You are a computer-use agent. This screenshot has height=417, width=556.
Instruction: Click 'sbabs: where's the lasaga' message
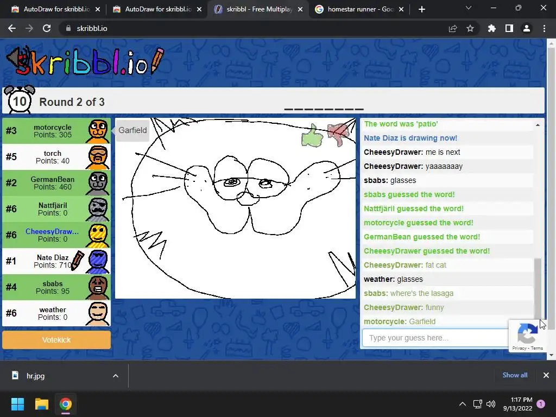click(x=408, y=293)
